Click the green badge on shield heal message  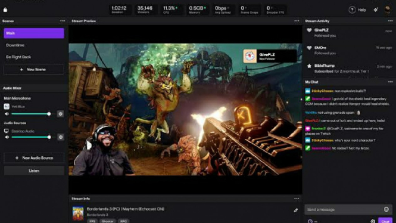(x=308, y=98)
